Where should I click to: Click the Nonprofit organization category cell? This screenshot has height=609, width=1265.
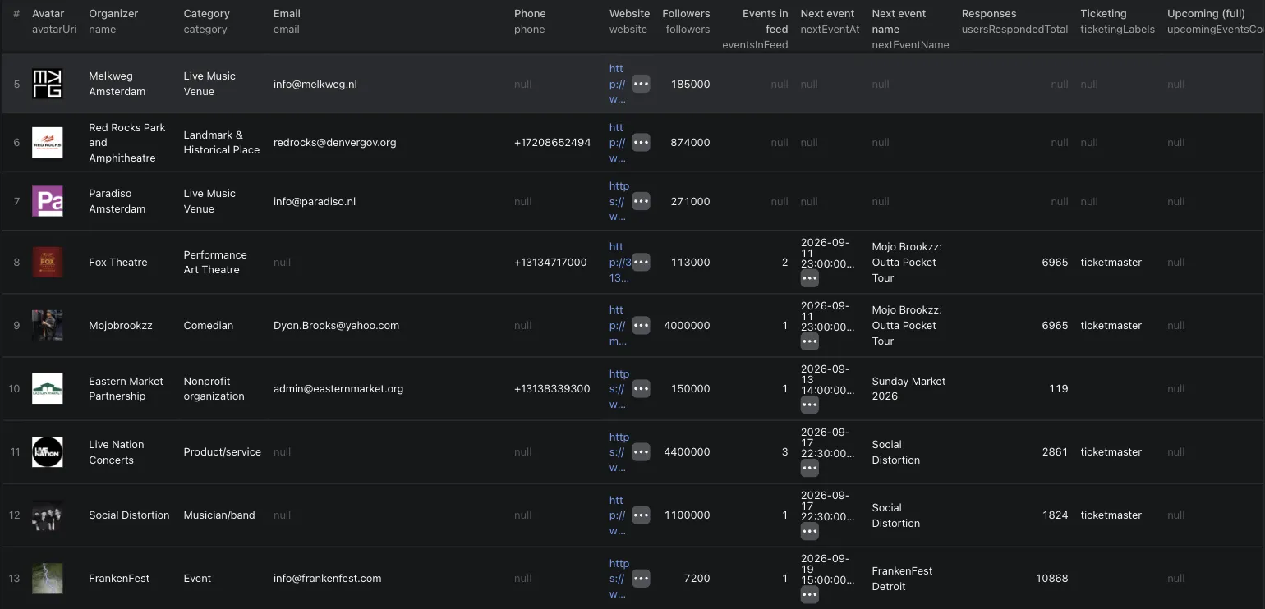point(214,388)
